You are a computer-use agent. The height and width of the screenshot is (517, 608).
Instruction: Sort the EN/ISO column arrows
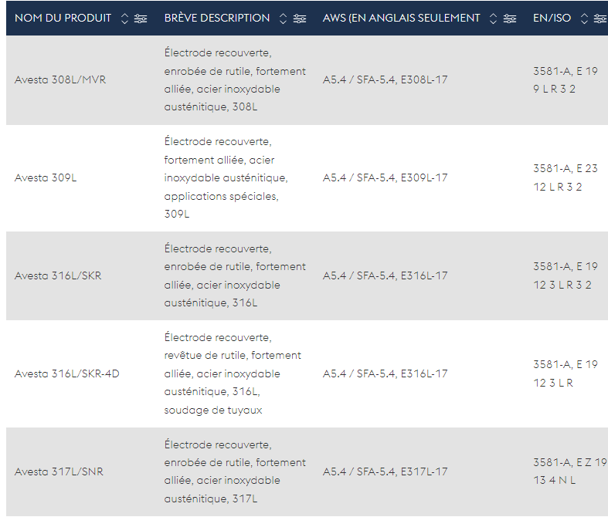pos(584,19)
